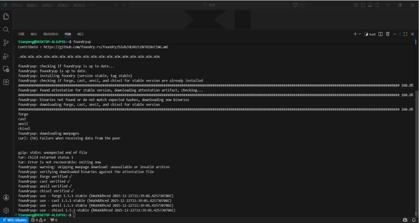The height and width of the screenshot is (223, 420).
Task: Open terminal panel more actions menu
Action: (x=395, y=34)
